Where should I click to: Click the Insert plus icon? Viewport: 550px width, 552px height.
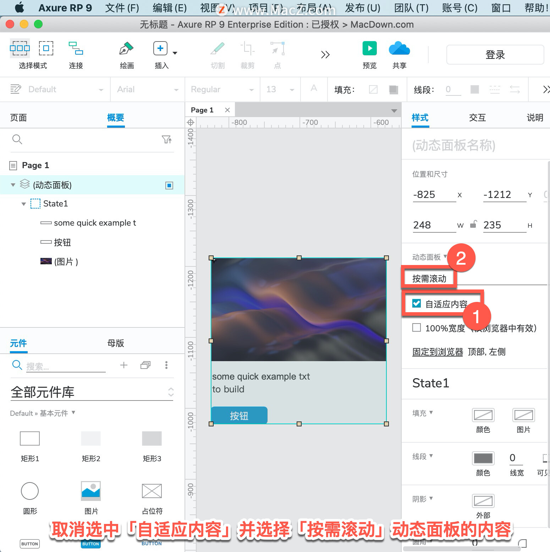click(160, 48)
